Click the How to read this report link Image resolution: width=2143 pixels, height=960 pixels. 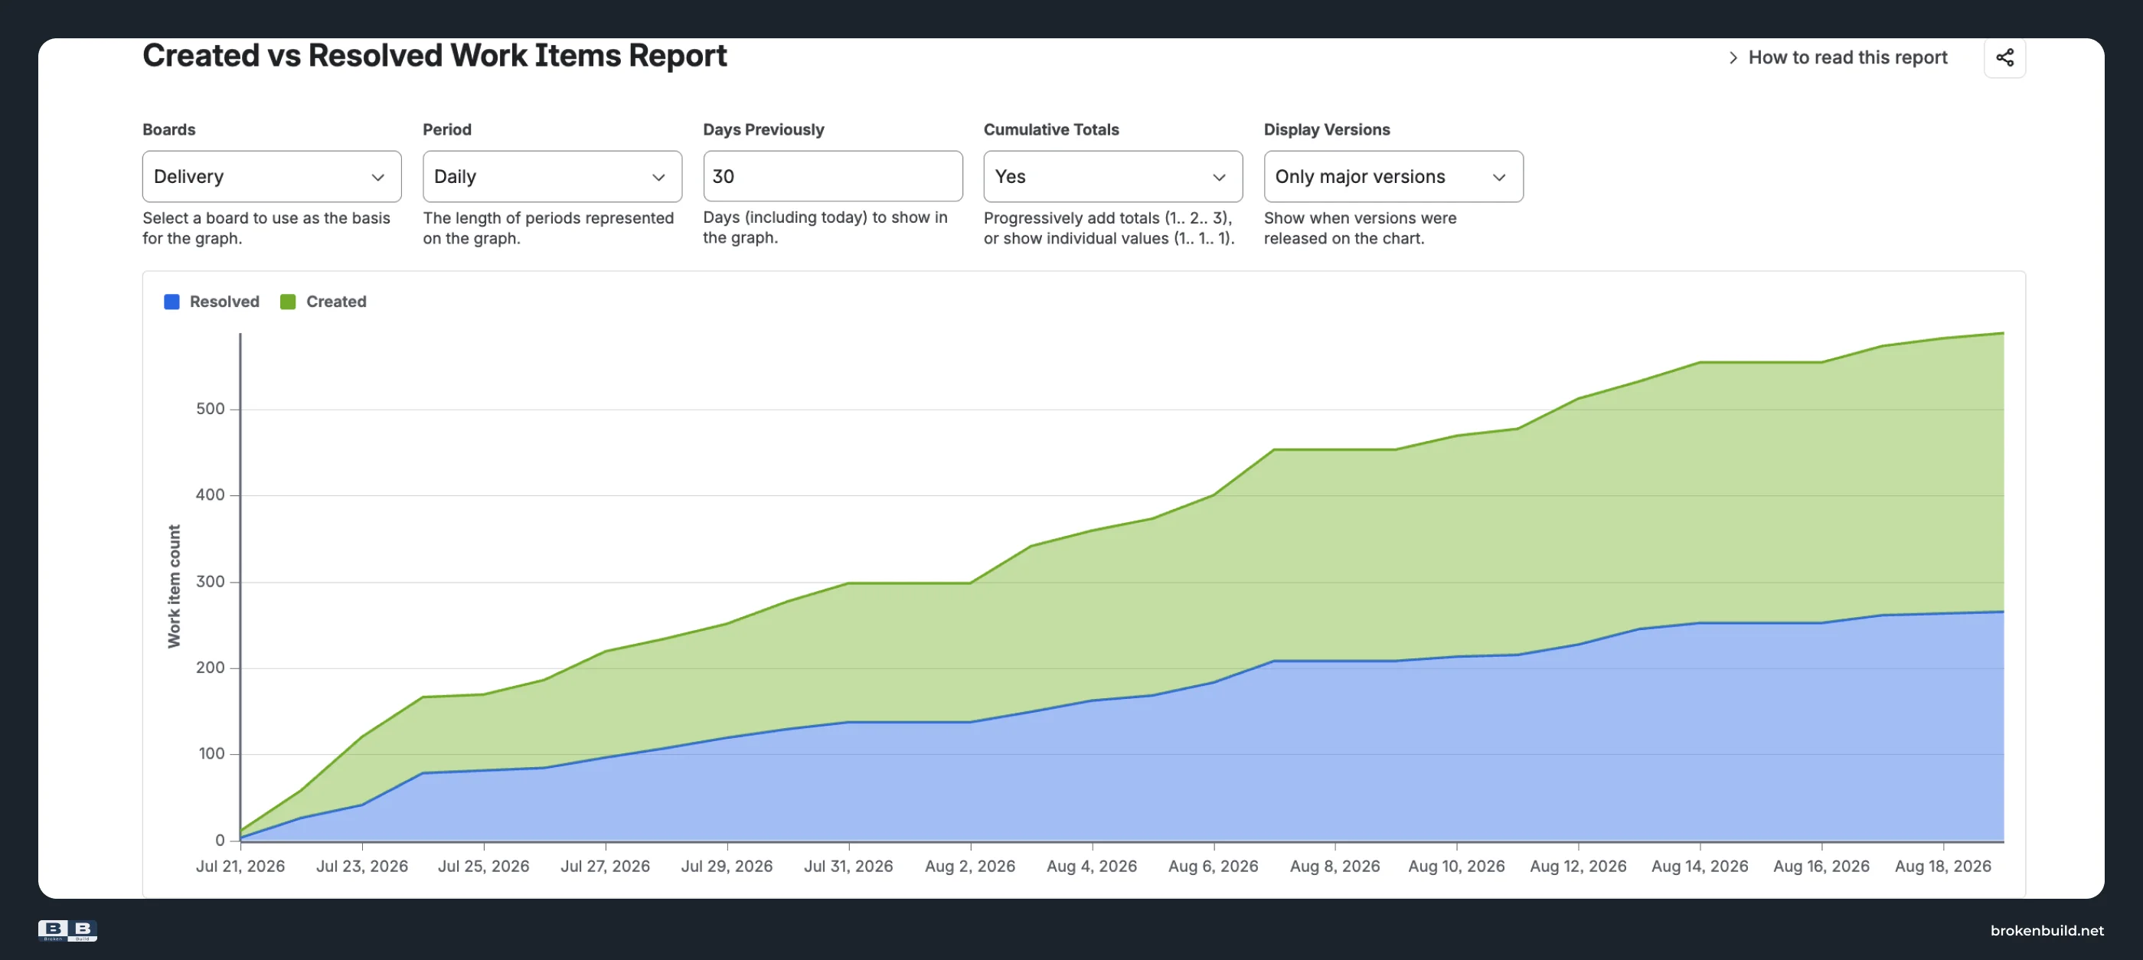pyautogui.click(x=1847, y=57)
